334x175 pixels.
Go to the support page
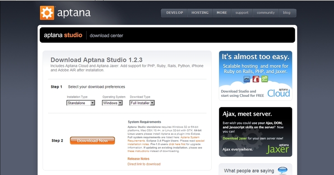click(x=242, y=13)
